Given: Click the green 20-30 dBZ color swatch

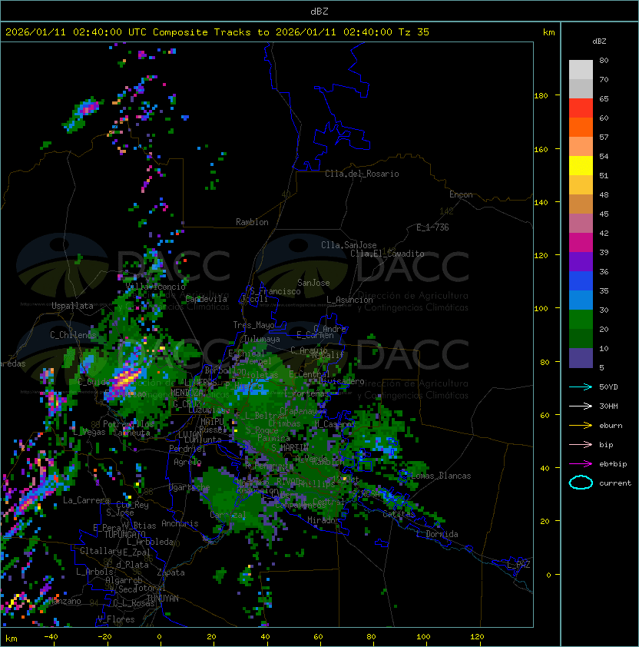Looking at the screenshot, I should (581, 320).
